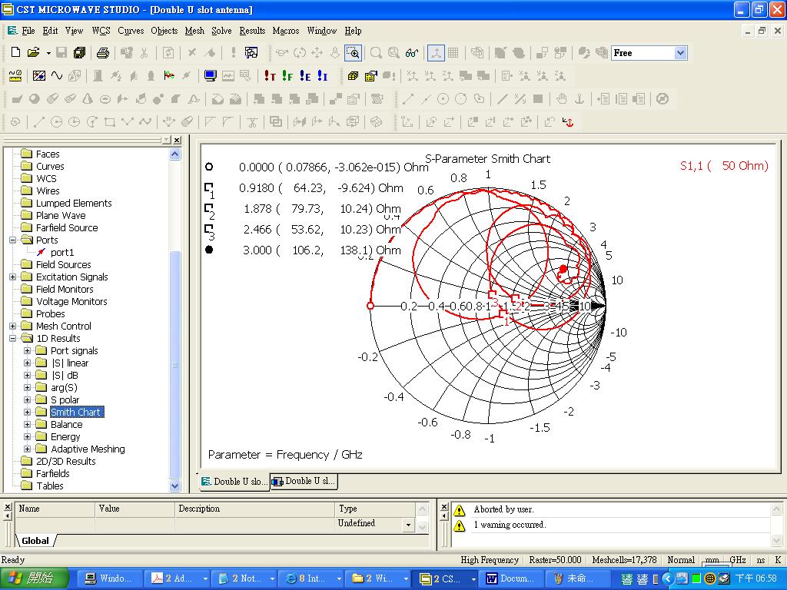Open the WCS menu

[101, 31]
